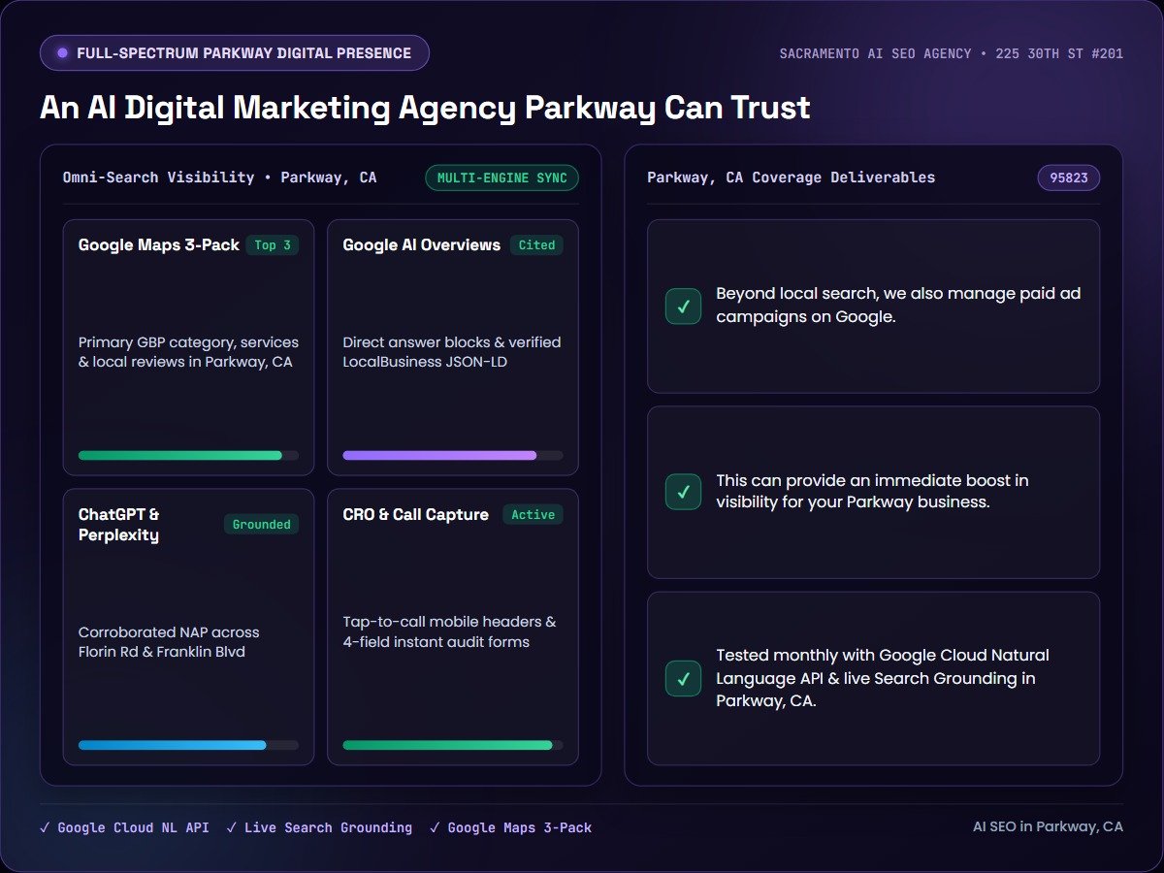Click the Top 3 badge
The height and width of the screenshot is (873, 1164).
(273, 245)
